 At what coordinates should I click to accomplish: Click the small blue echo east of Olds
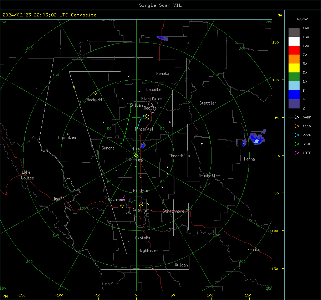(143, 146)
